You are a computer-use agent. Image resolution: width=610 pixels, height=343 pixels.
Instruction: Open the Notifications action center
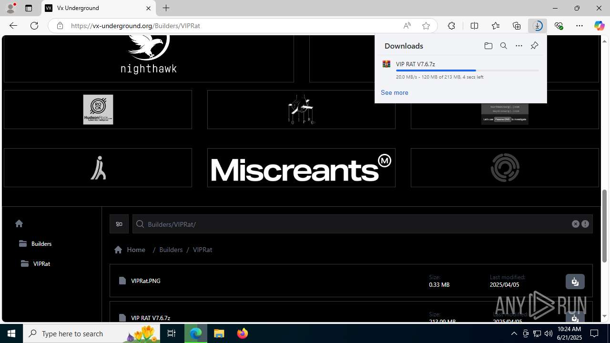pos(594,333)
